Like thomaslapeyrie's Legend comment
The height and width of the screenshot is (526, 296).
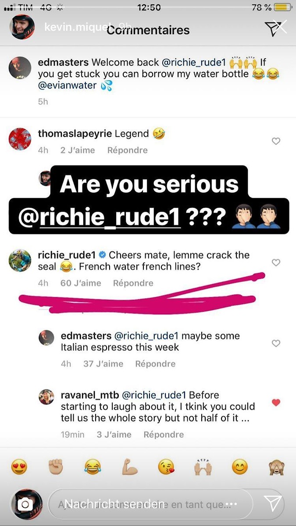pos(276,141)
